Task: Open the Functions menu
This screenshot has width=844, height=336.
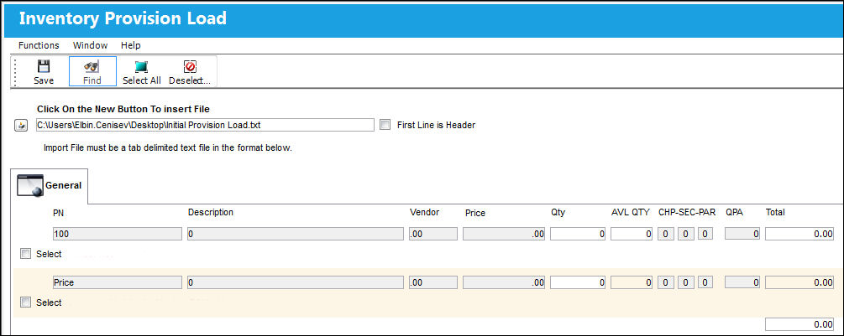Action: coord(39,45)
